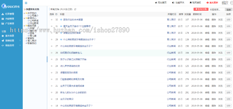The width and height of the screenshot is (233, 109).
Task: Open the article 孩子认识自己从照镜子开始
Action: click(x=73, y=59)
